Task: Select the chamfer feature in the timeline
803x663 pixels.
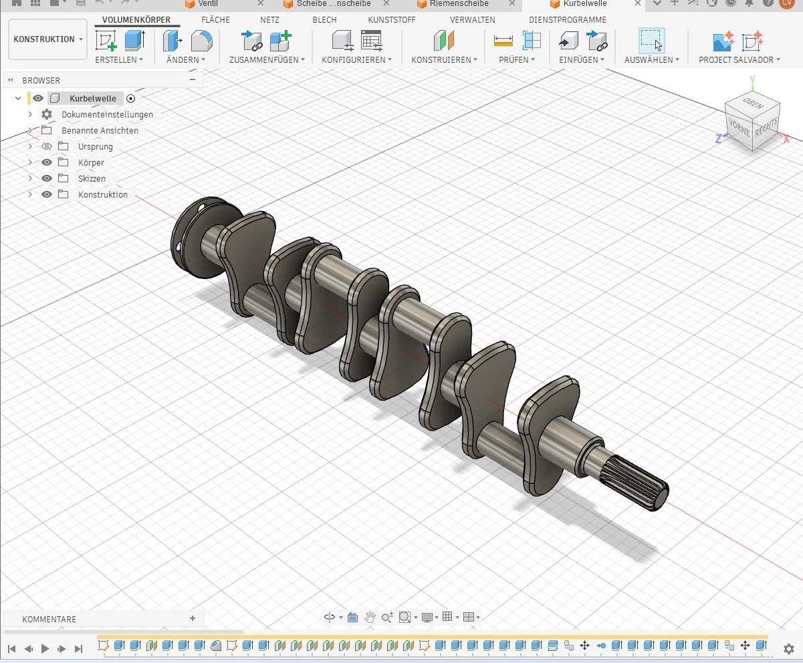Action: tap(215, 646)
